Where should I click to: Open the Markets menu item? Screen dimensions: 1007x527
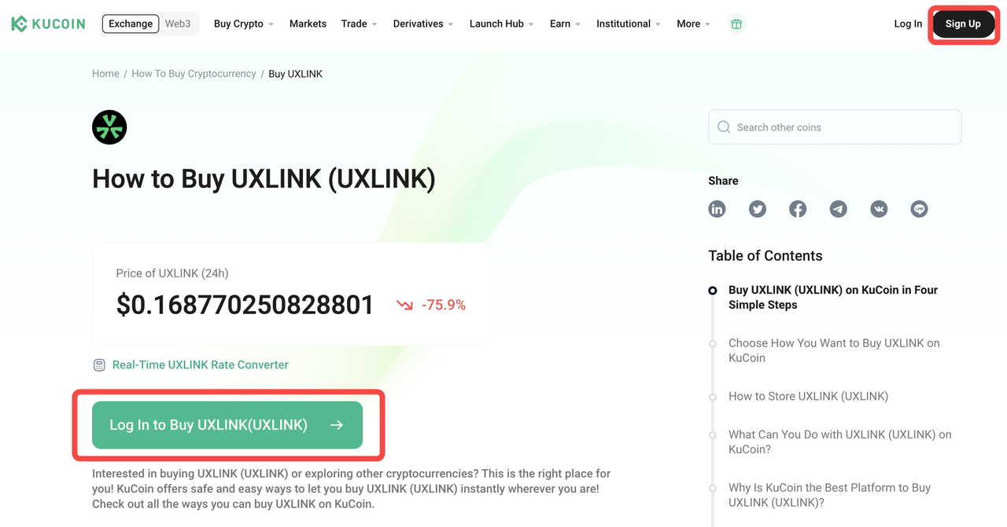click(308, 24)
